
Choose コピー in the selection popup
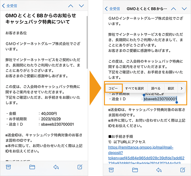tap(113, 88)
